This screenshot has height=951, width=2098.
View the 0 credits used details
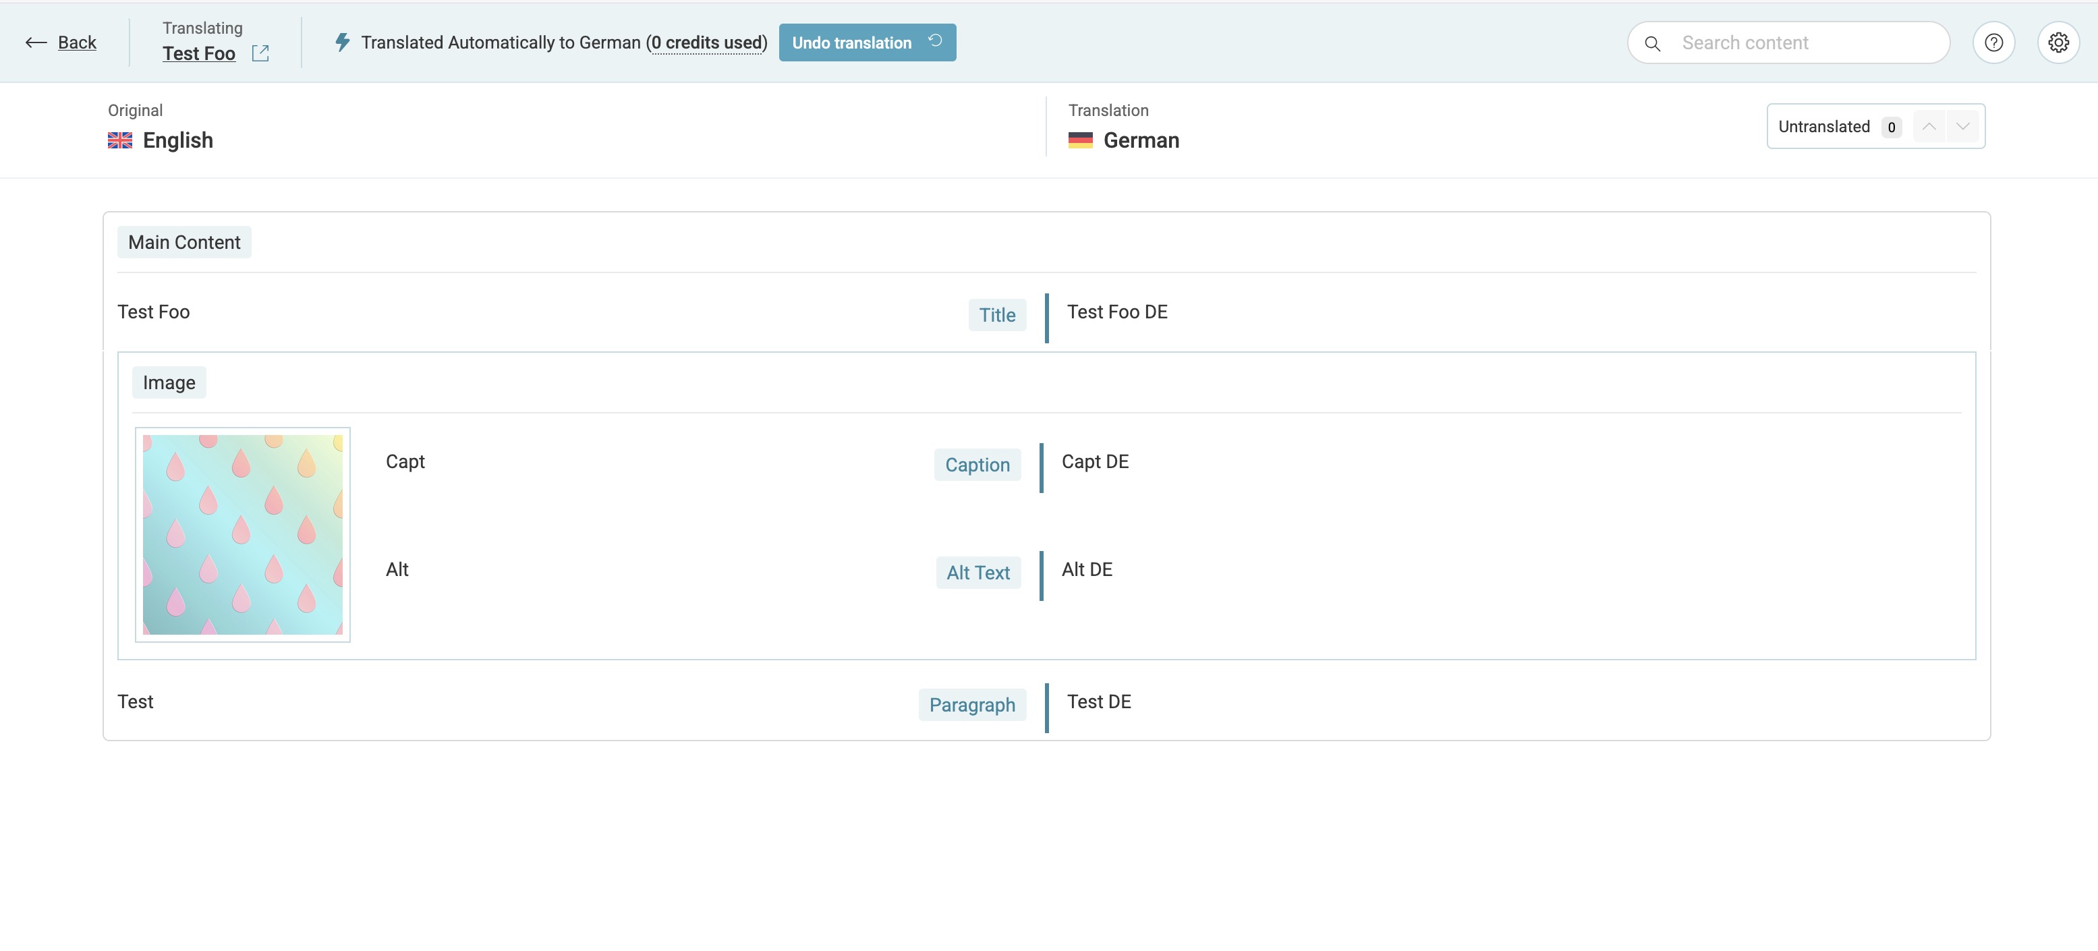[x=707, y=42]
